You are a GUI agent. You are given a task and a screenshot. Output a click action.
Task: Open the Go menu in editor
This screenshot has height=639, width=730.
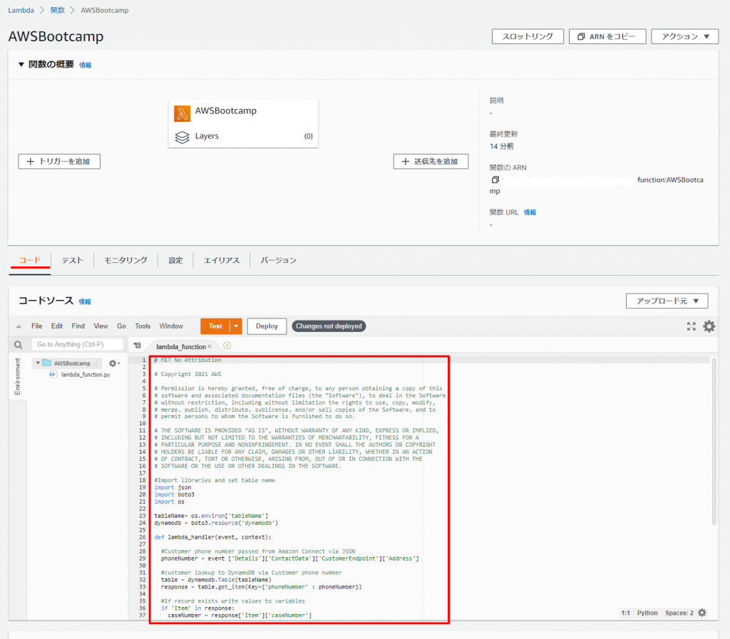(121, 326)
